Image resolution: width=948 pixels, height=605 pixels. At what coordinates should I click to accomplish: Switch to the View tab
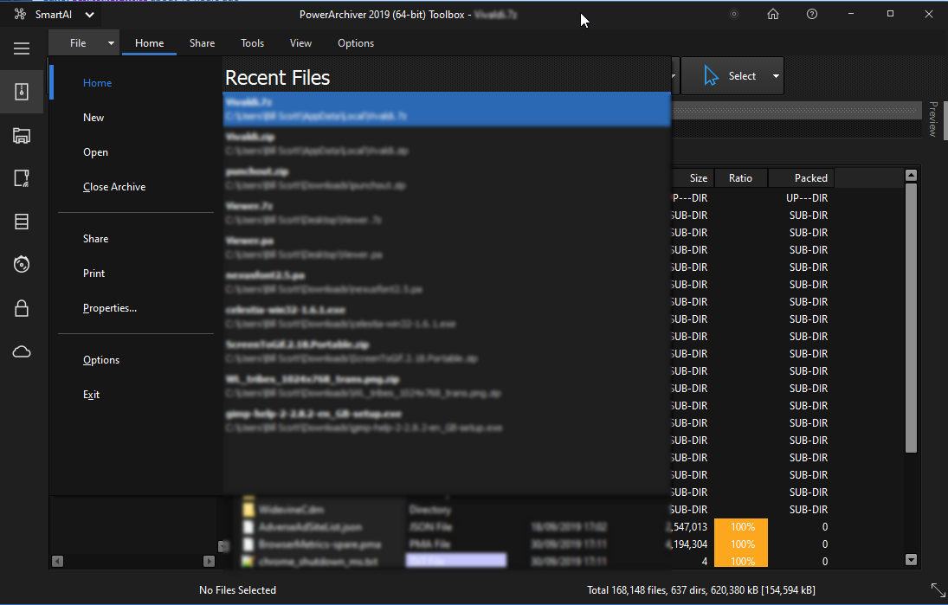(x=300, y=43)
